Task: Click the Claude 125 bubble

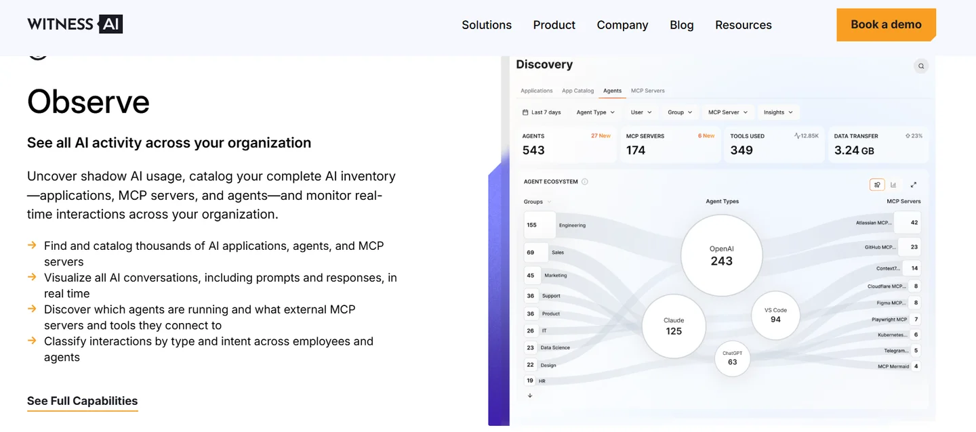Action: (674, 326)
